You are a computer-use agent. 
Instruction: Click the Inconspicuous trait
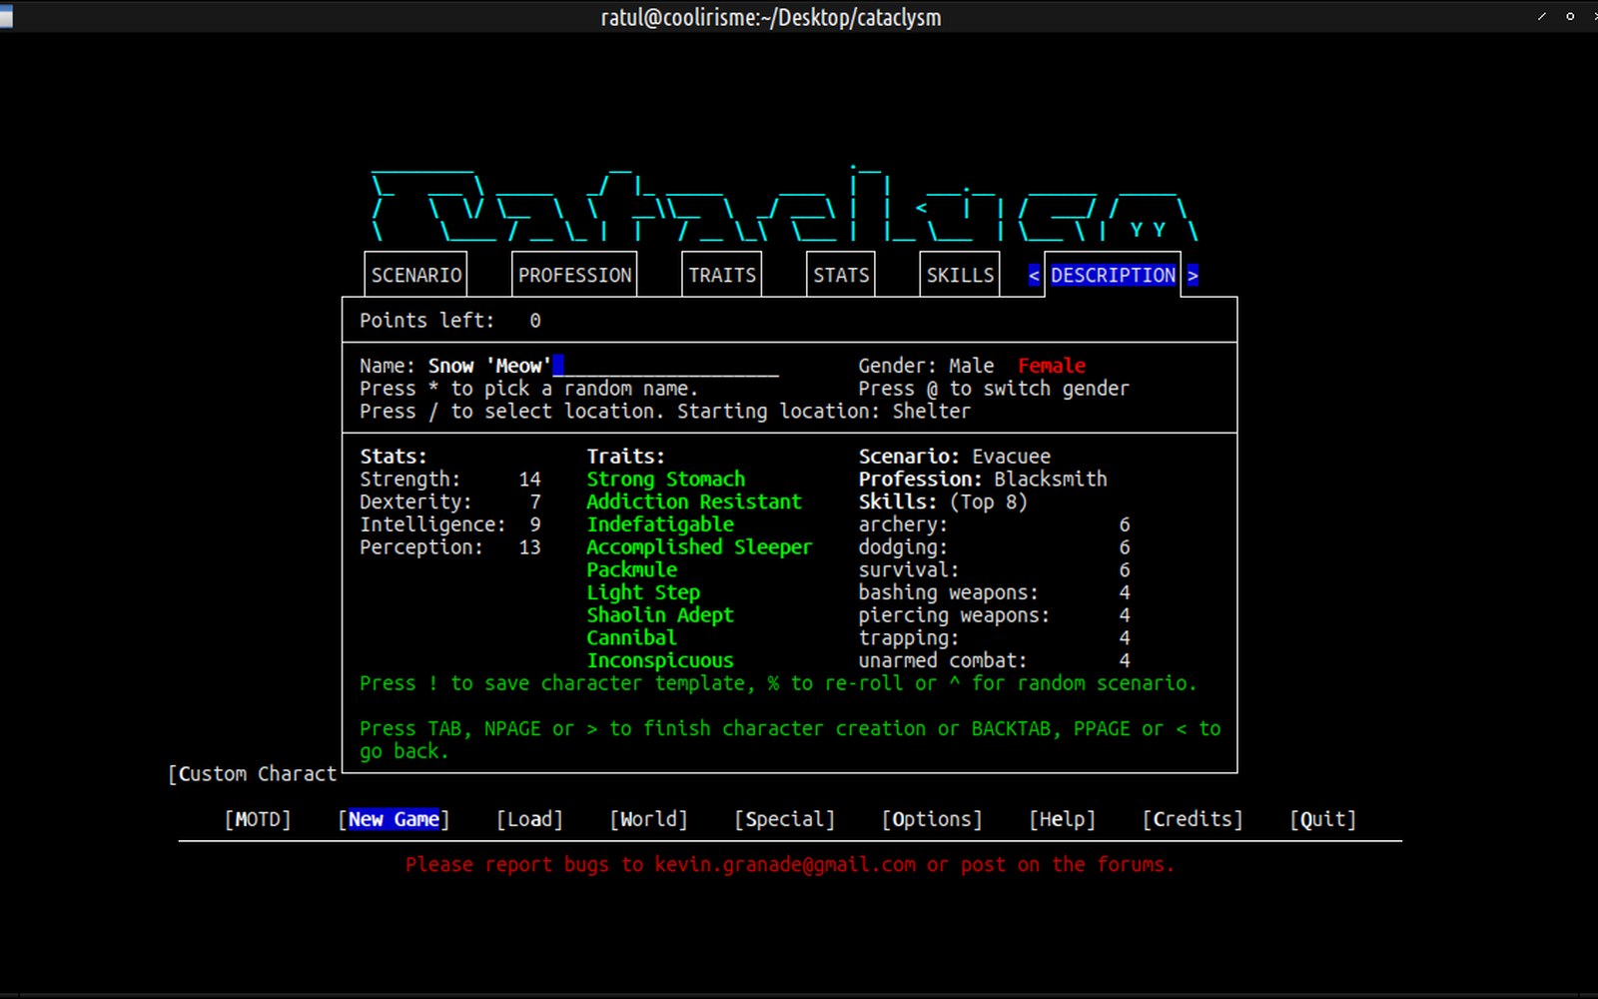tap(659, 660)
